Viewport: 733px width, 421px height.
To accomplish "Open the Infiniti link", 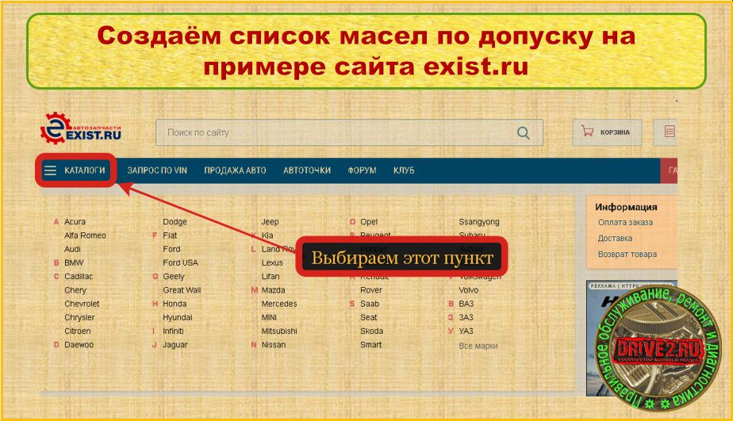I will pos(173,331).
